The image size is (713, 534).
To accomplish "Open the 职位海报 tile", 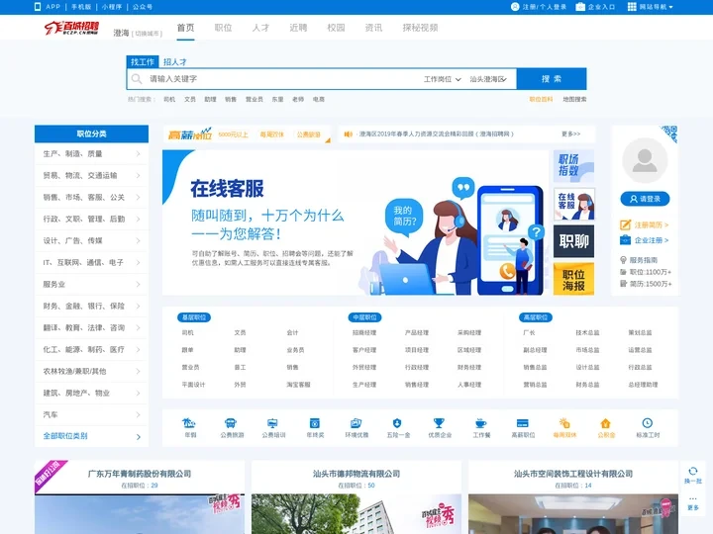I will click(x=573, y=279).
